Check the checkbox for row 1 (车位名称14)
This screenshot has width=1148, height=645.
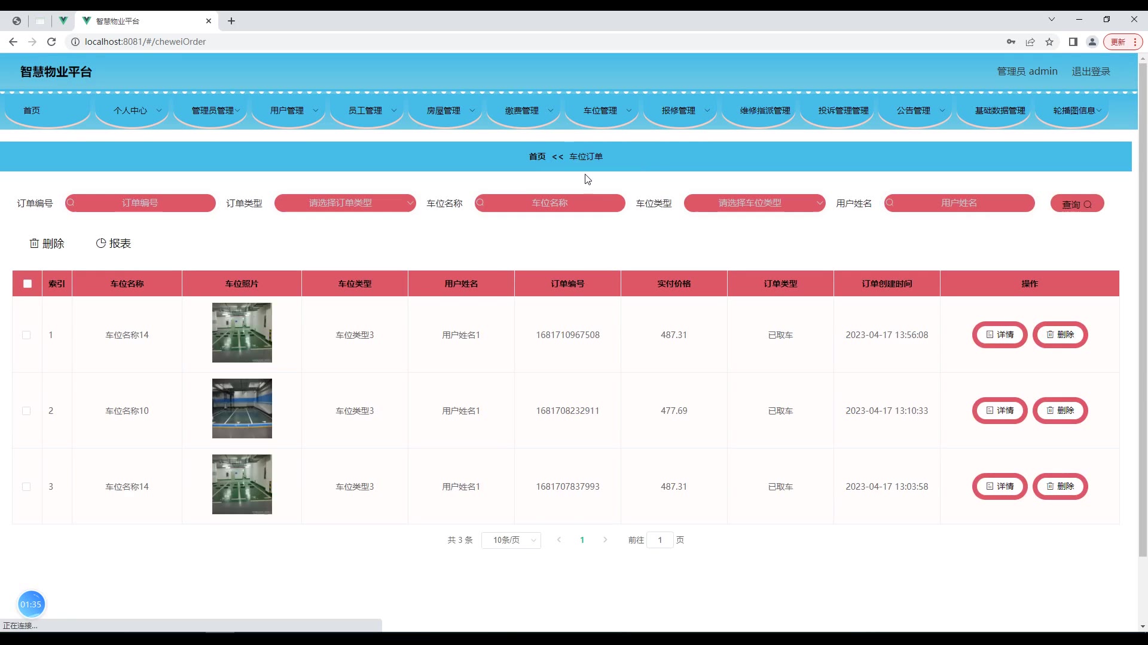pos(26,335)
